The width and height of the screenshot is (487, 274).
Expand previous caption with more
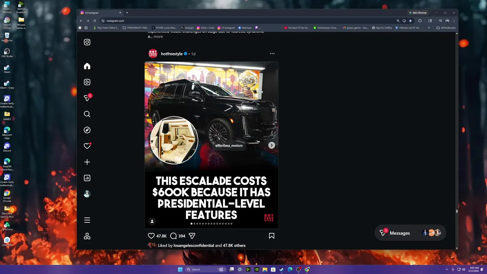[158, 37]
